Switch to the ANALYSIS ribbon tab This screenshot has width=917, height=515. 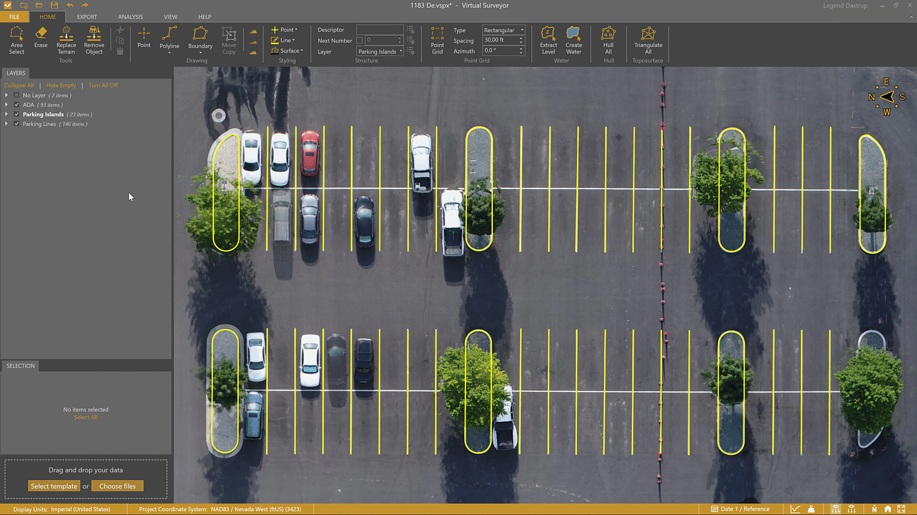pos(130,17)
